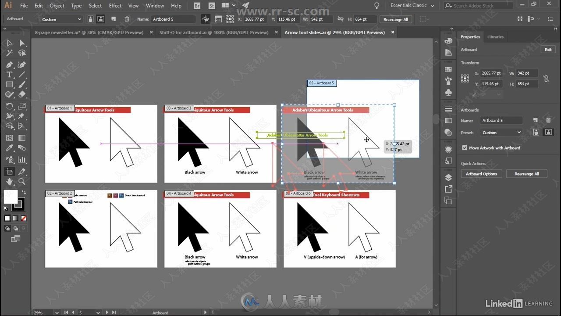The height and width of the screenshot is (316, 561).
Task: Select the Type tool
Action: 9,75
